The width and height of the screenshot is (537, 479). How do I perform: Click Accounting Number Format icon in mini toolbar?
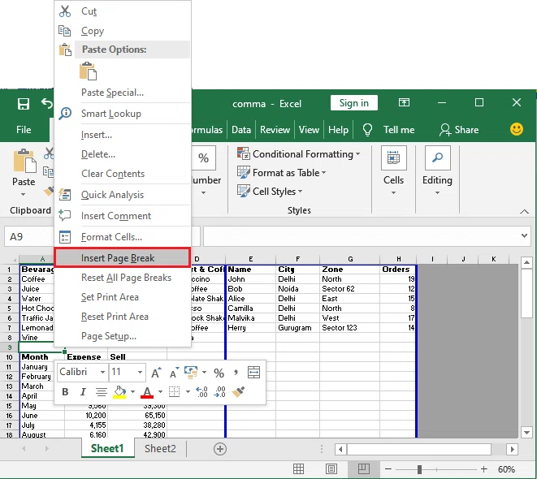pos(191,373)
